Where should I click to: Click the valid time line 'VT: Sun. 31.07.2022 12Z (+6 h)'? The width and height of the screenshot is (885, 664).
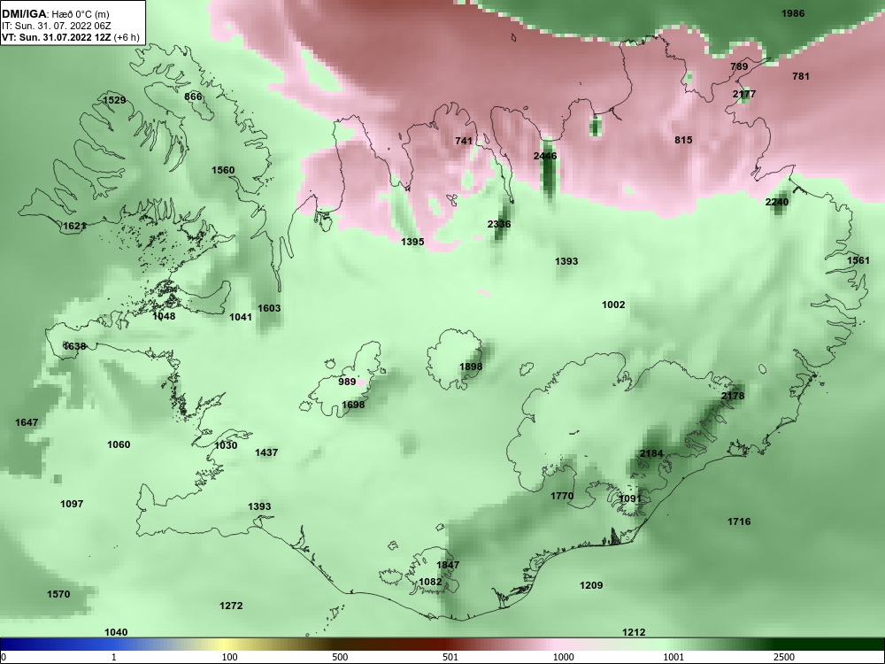point(71,37)
